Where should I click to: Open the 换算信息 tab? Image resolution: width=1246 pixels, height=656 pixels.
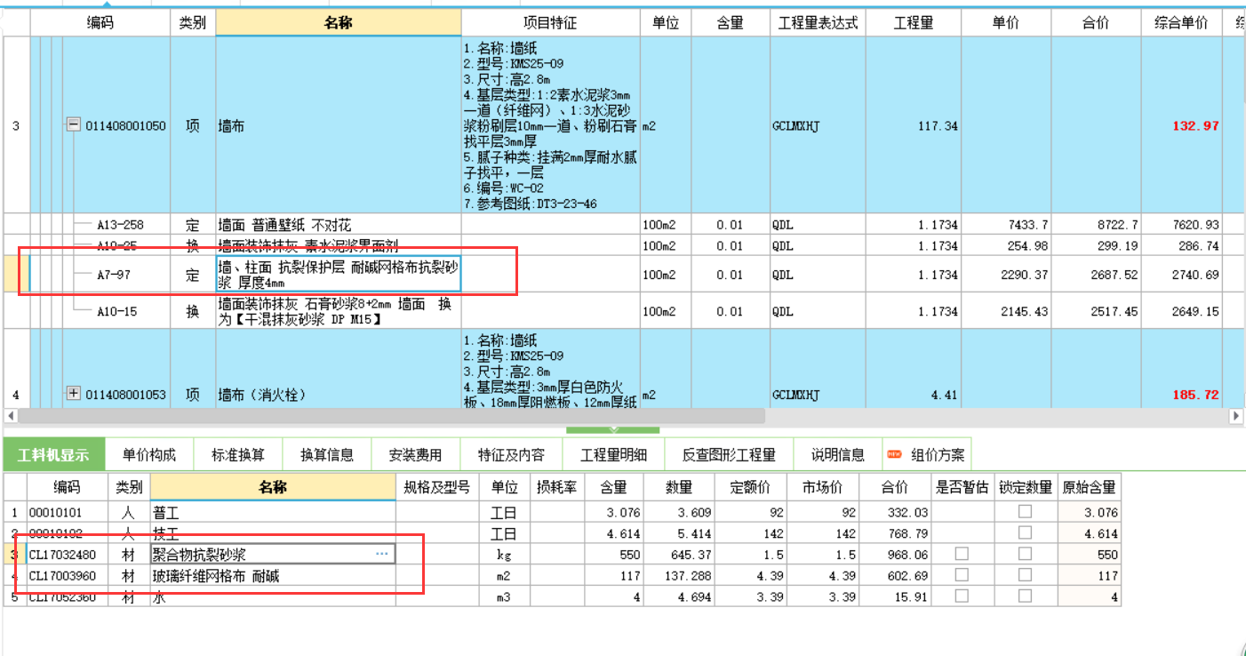click(x=327, y=454)
